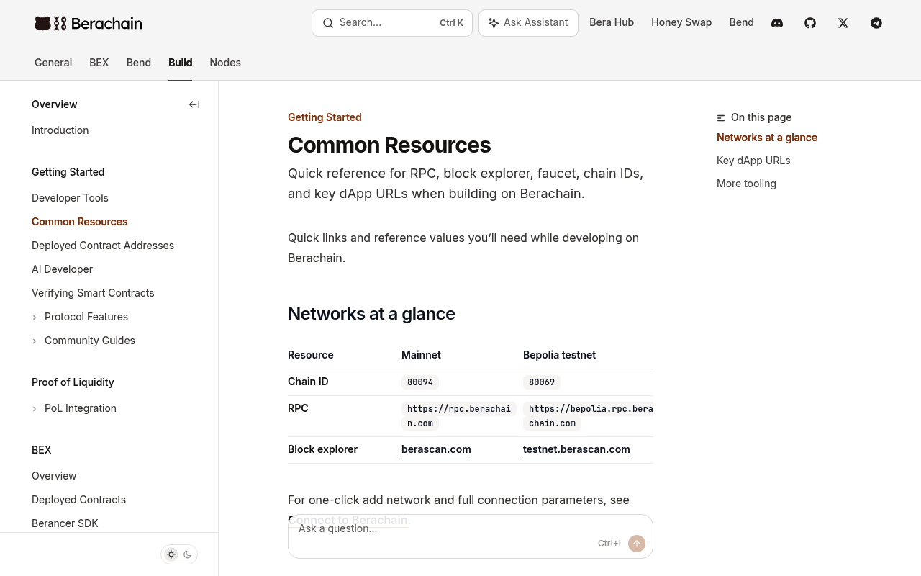Open the BEX tab

[99, 63]
